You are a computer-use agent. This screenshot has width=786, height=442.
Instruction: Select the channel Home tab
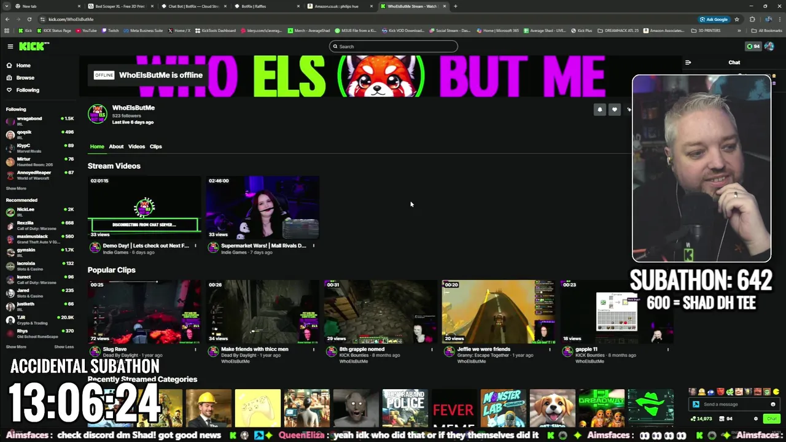(97, 146)
